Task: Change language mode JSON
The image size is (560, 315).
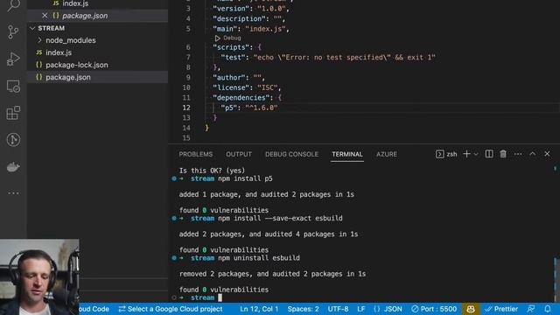Action: pos(388,309)
